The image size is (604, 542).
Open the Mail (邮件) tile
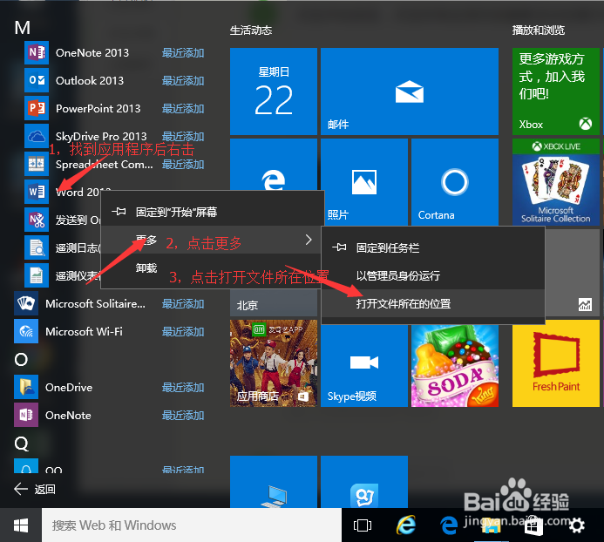click(x=410, y=91)
